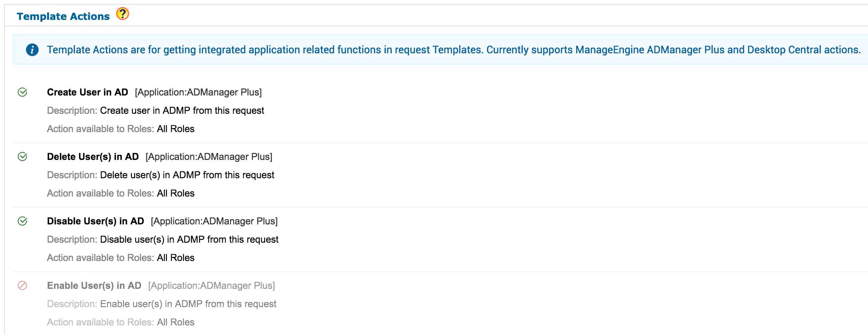This screenshot has height=335, width=868.
Task: Click the Enable user(s) in ADMP description text
Action: [x=188, y=304]
